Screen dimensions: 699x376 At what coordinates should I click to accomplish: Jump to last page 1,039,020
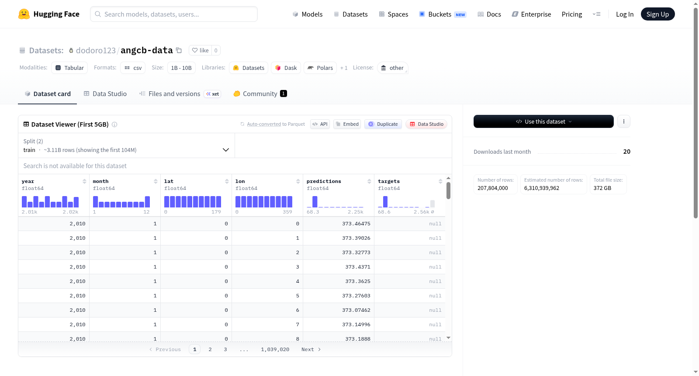(275, 349)
